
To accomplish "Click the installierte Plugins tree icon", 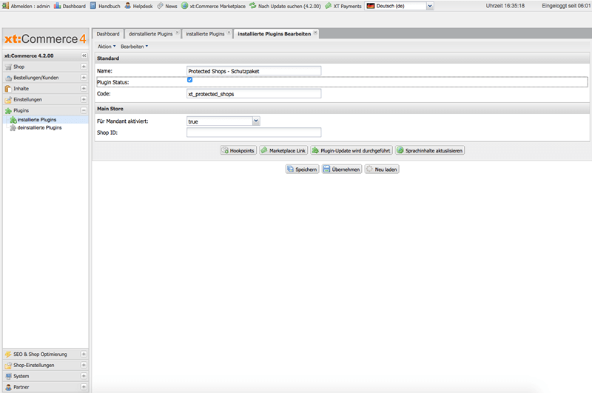I will 13,120.
